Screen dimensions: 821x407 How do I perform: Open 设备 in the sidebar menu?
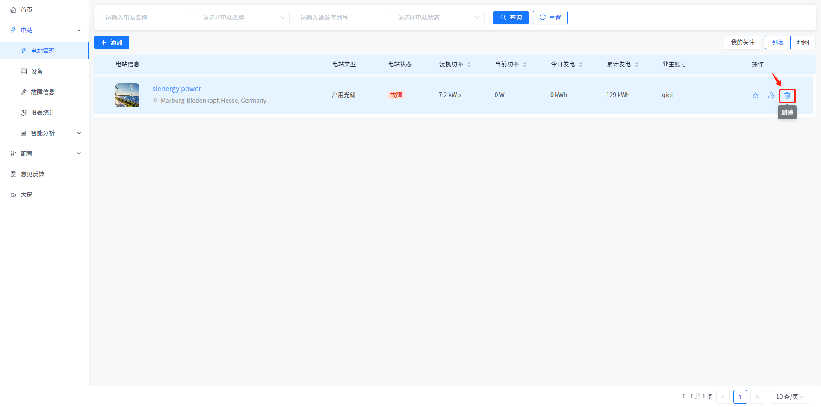click(37, 71)
